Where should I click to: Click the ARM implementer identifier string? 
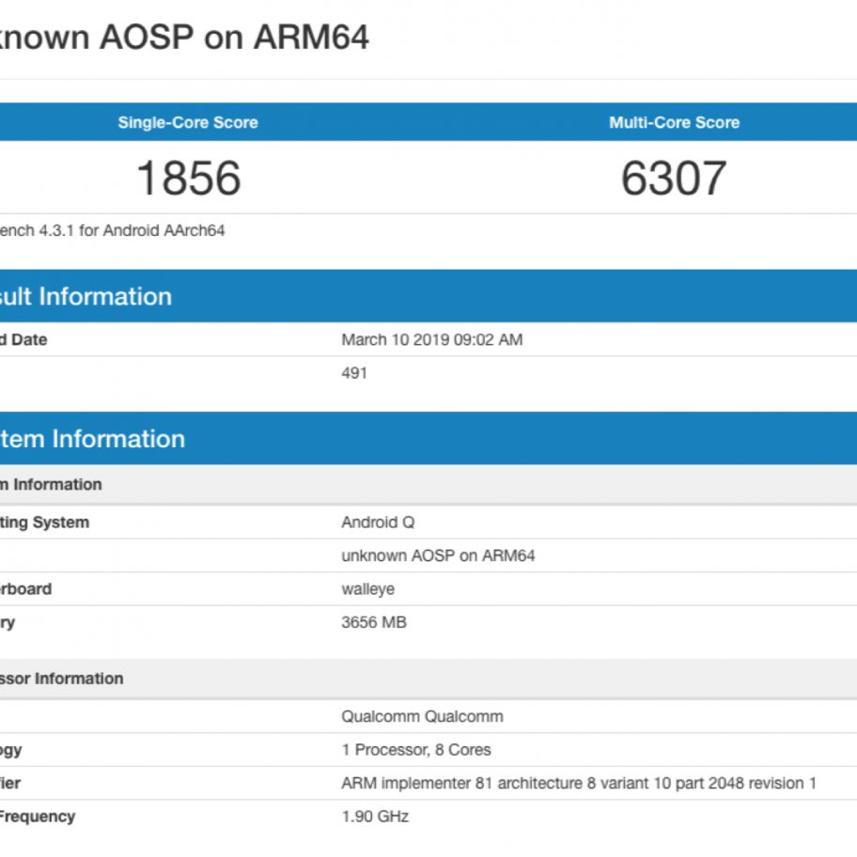coord(578,783)
